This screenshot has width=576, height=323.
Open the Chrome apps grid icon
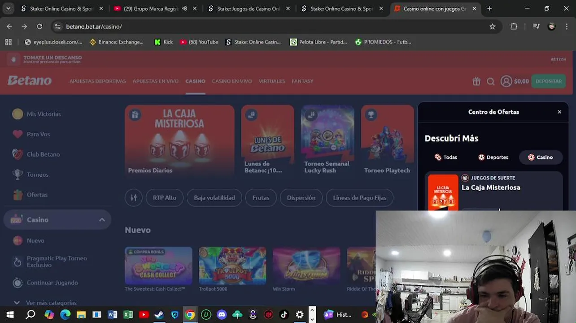point(8,42)
